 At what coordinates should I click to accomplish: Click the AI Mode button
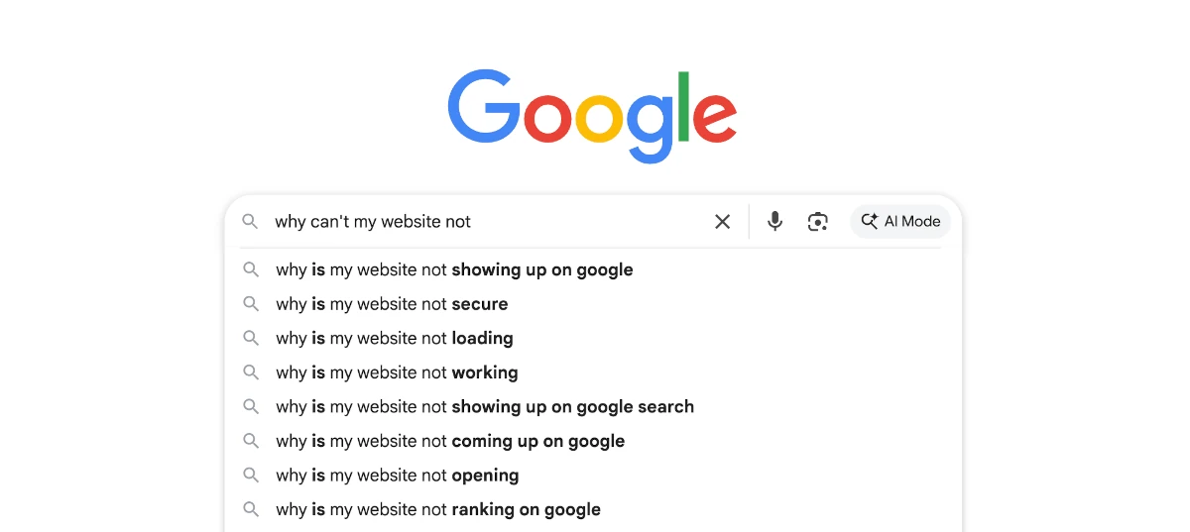[x=900, y=222]
